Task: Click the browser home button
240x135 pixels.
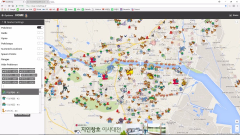Action: point(13,6)
